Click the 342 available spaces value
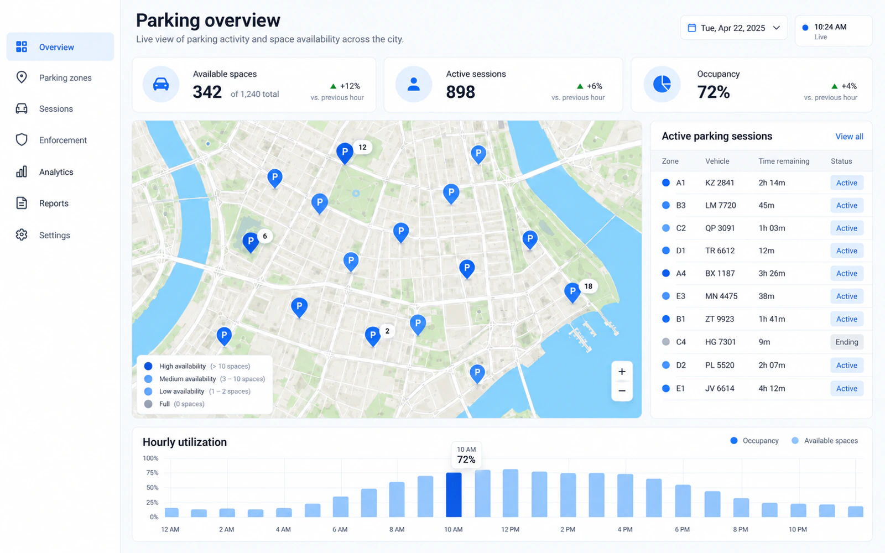This screenshot has height=553, width=885. (207, 92)
